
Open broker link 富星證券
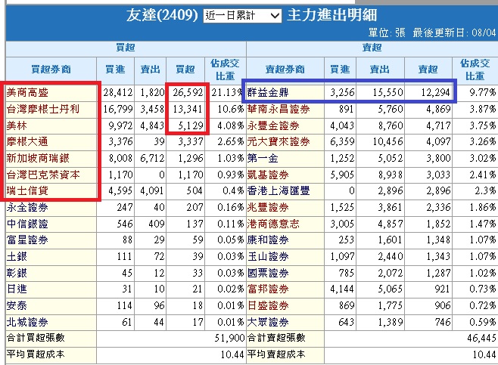click(27, 240)
